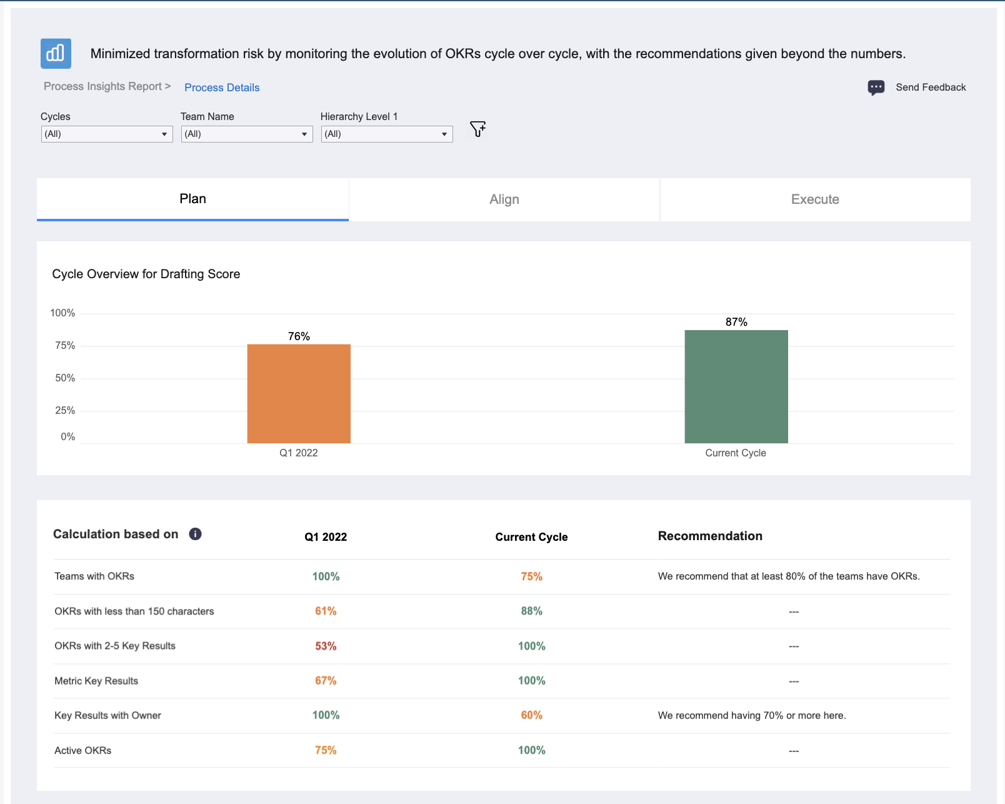
Task: Open the calculation info tooltip icon
Action: point(195,534)
